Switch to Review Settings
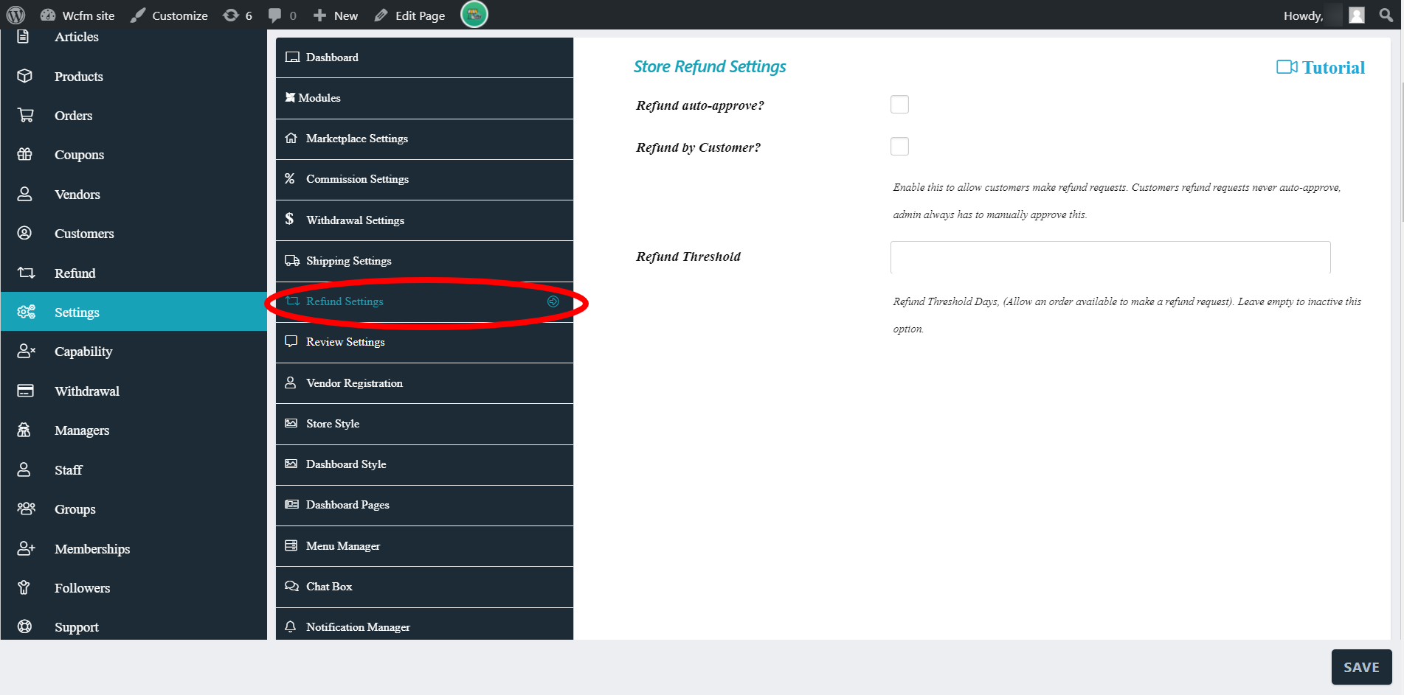The width and height of the screenshot is (1404, 695). coord(345,341)
